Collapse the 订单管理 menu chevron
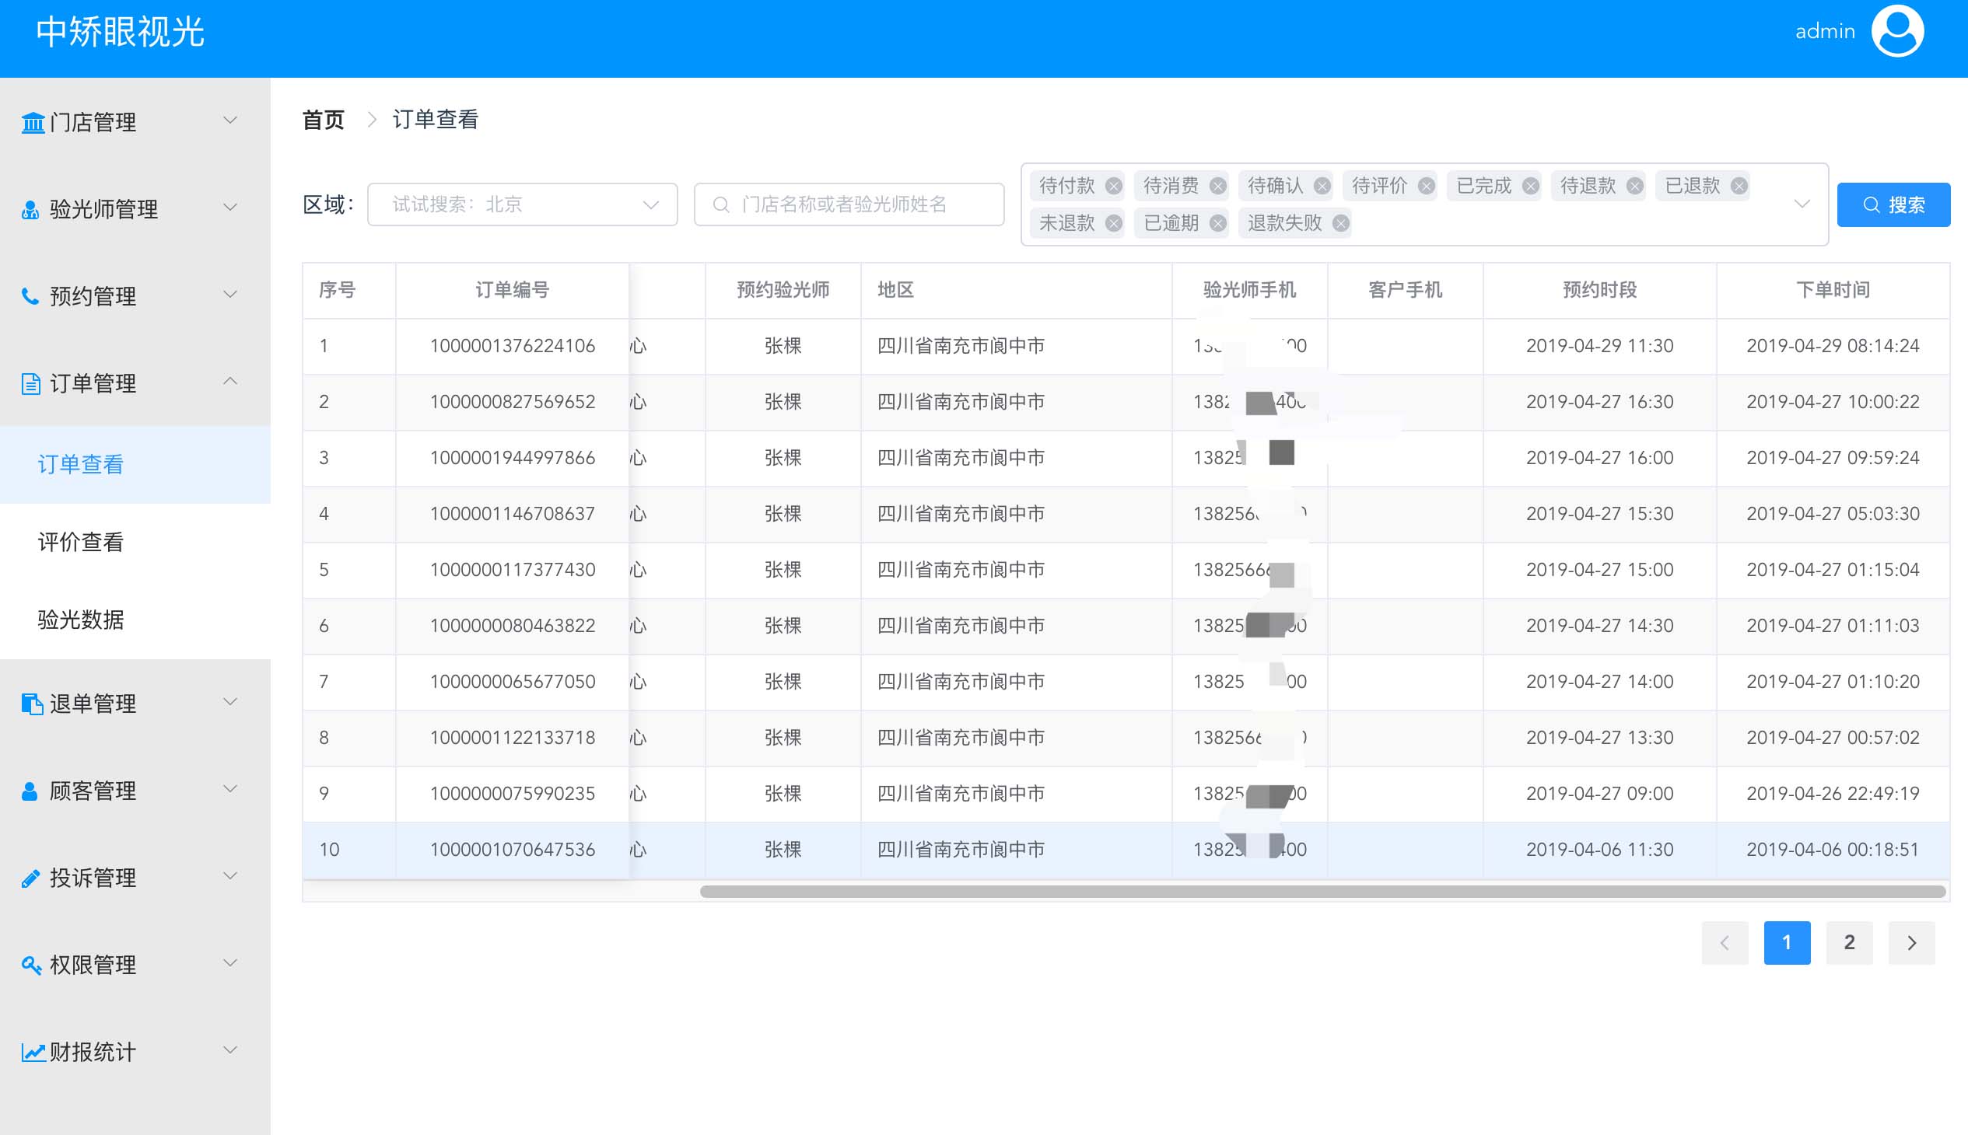This screenshot has width=1968, height=1135. pos(230,381)
